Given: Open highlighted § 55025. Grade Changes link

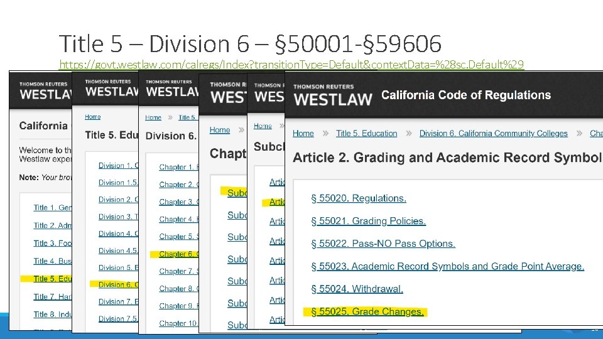Looking at the screenshot, I should click(x=367, y=312).
